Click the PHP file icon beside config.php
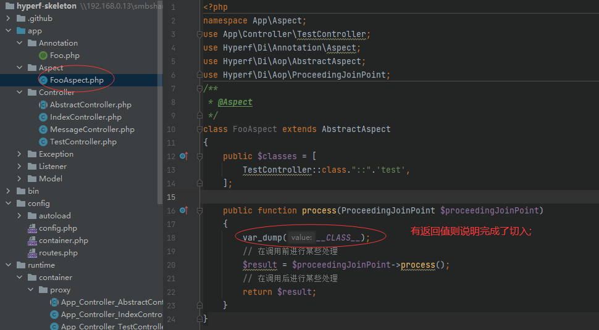The image size is (599, 330). (x=32, y=228)
